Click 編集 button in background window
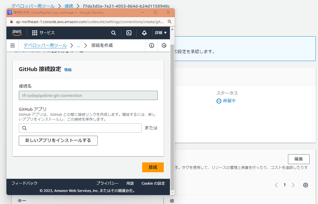This screenshot has width=318, height=204. click(x=299, y=159)
